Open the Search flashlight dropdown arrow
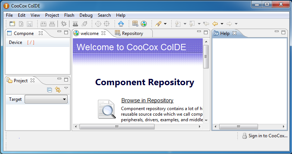The width and height of the screenshot is (292, 154). pos(165,24)
